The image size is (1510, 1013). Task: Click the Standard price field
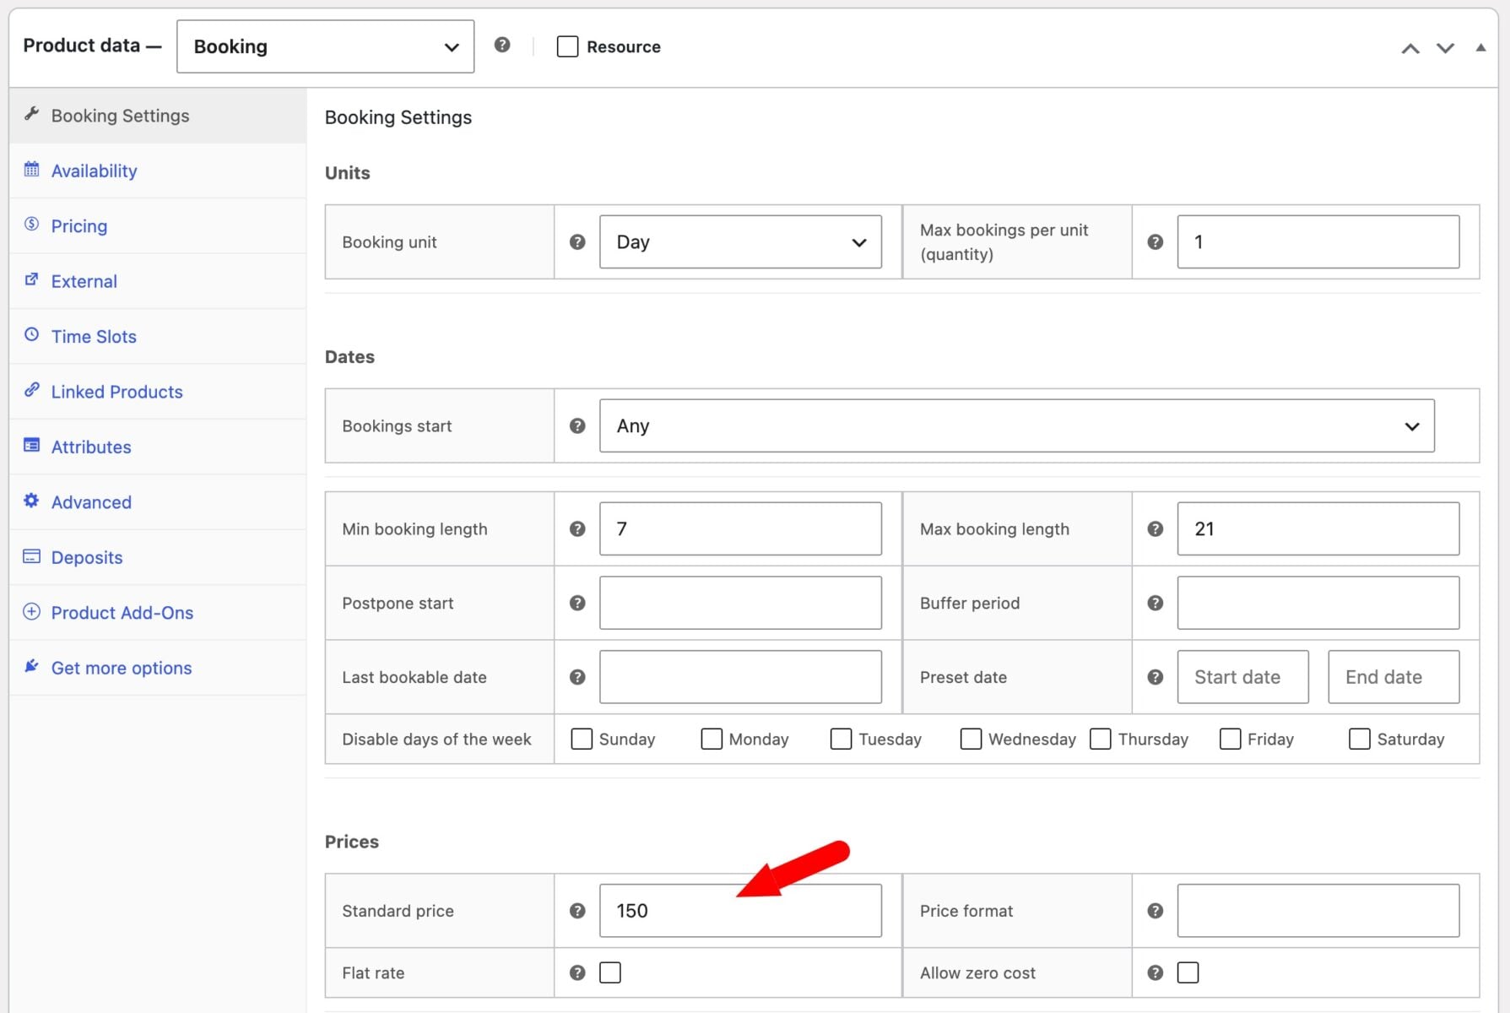(740, 911)
